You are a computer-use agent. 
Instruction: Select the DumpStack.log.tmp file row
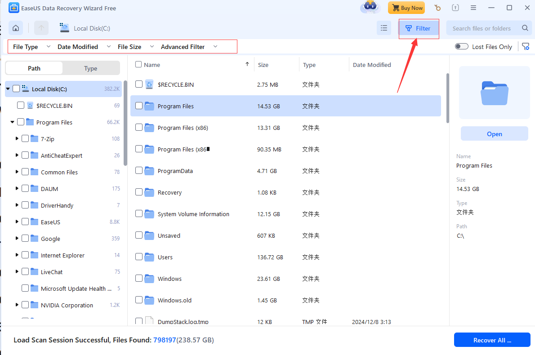pyautogui.click(x=285, y=322)
